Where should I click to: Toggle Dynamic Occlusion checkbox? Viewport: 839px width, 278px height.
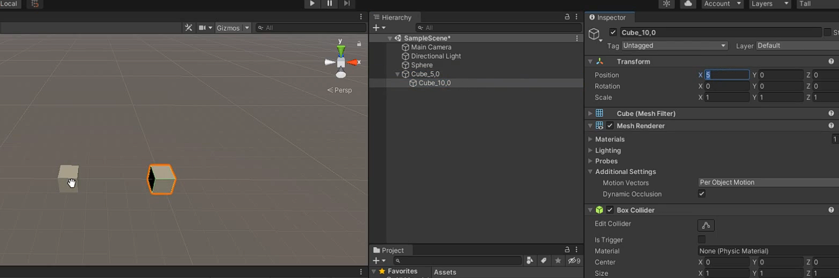point(701,194)
